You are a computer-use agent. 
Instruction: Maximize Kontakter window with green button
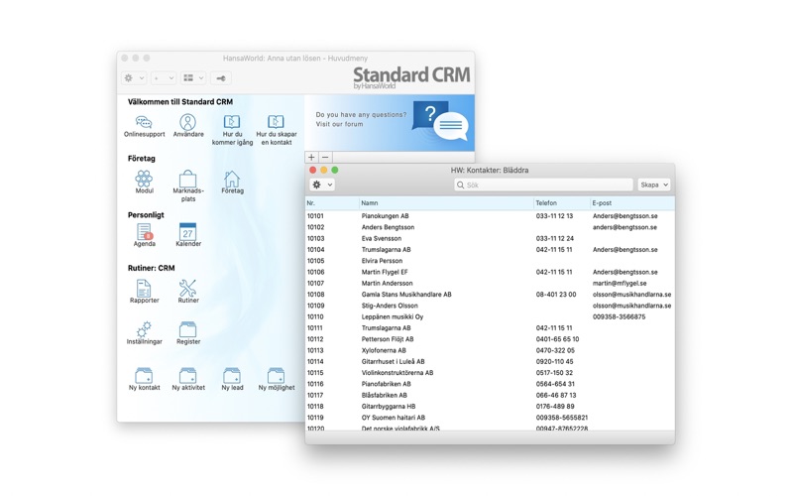(335, 170)
